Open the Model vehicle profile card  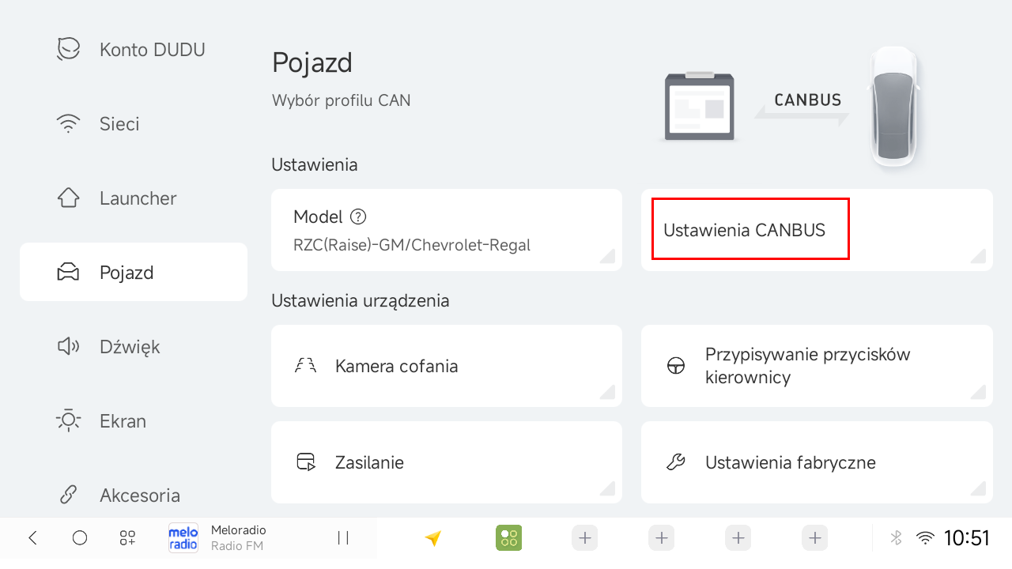[x=447, y=230]
